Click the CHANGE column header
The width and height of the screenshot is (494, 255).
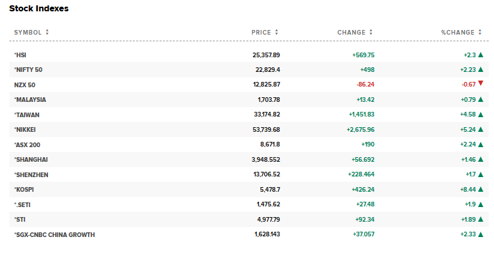pos(352,32)
